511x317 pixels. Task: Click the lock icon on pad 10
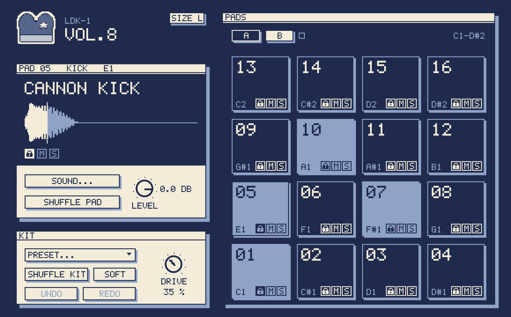326,166
